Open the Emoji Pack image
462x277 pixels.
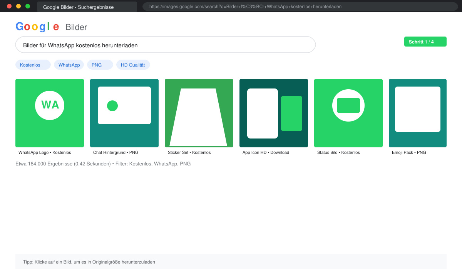click(x=418, y=113)
